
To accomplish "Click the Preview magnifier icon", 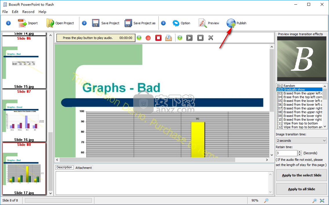I will [x=203, y=23].
